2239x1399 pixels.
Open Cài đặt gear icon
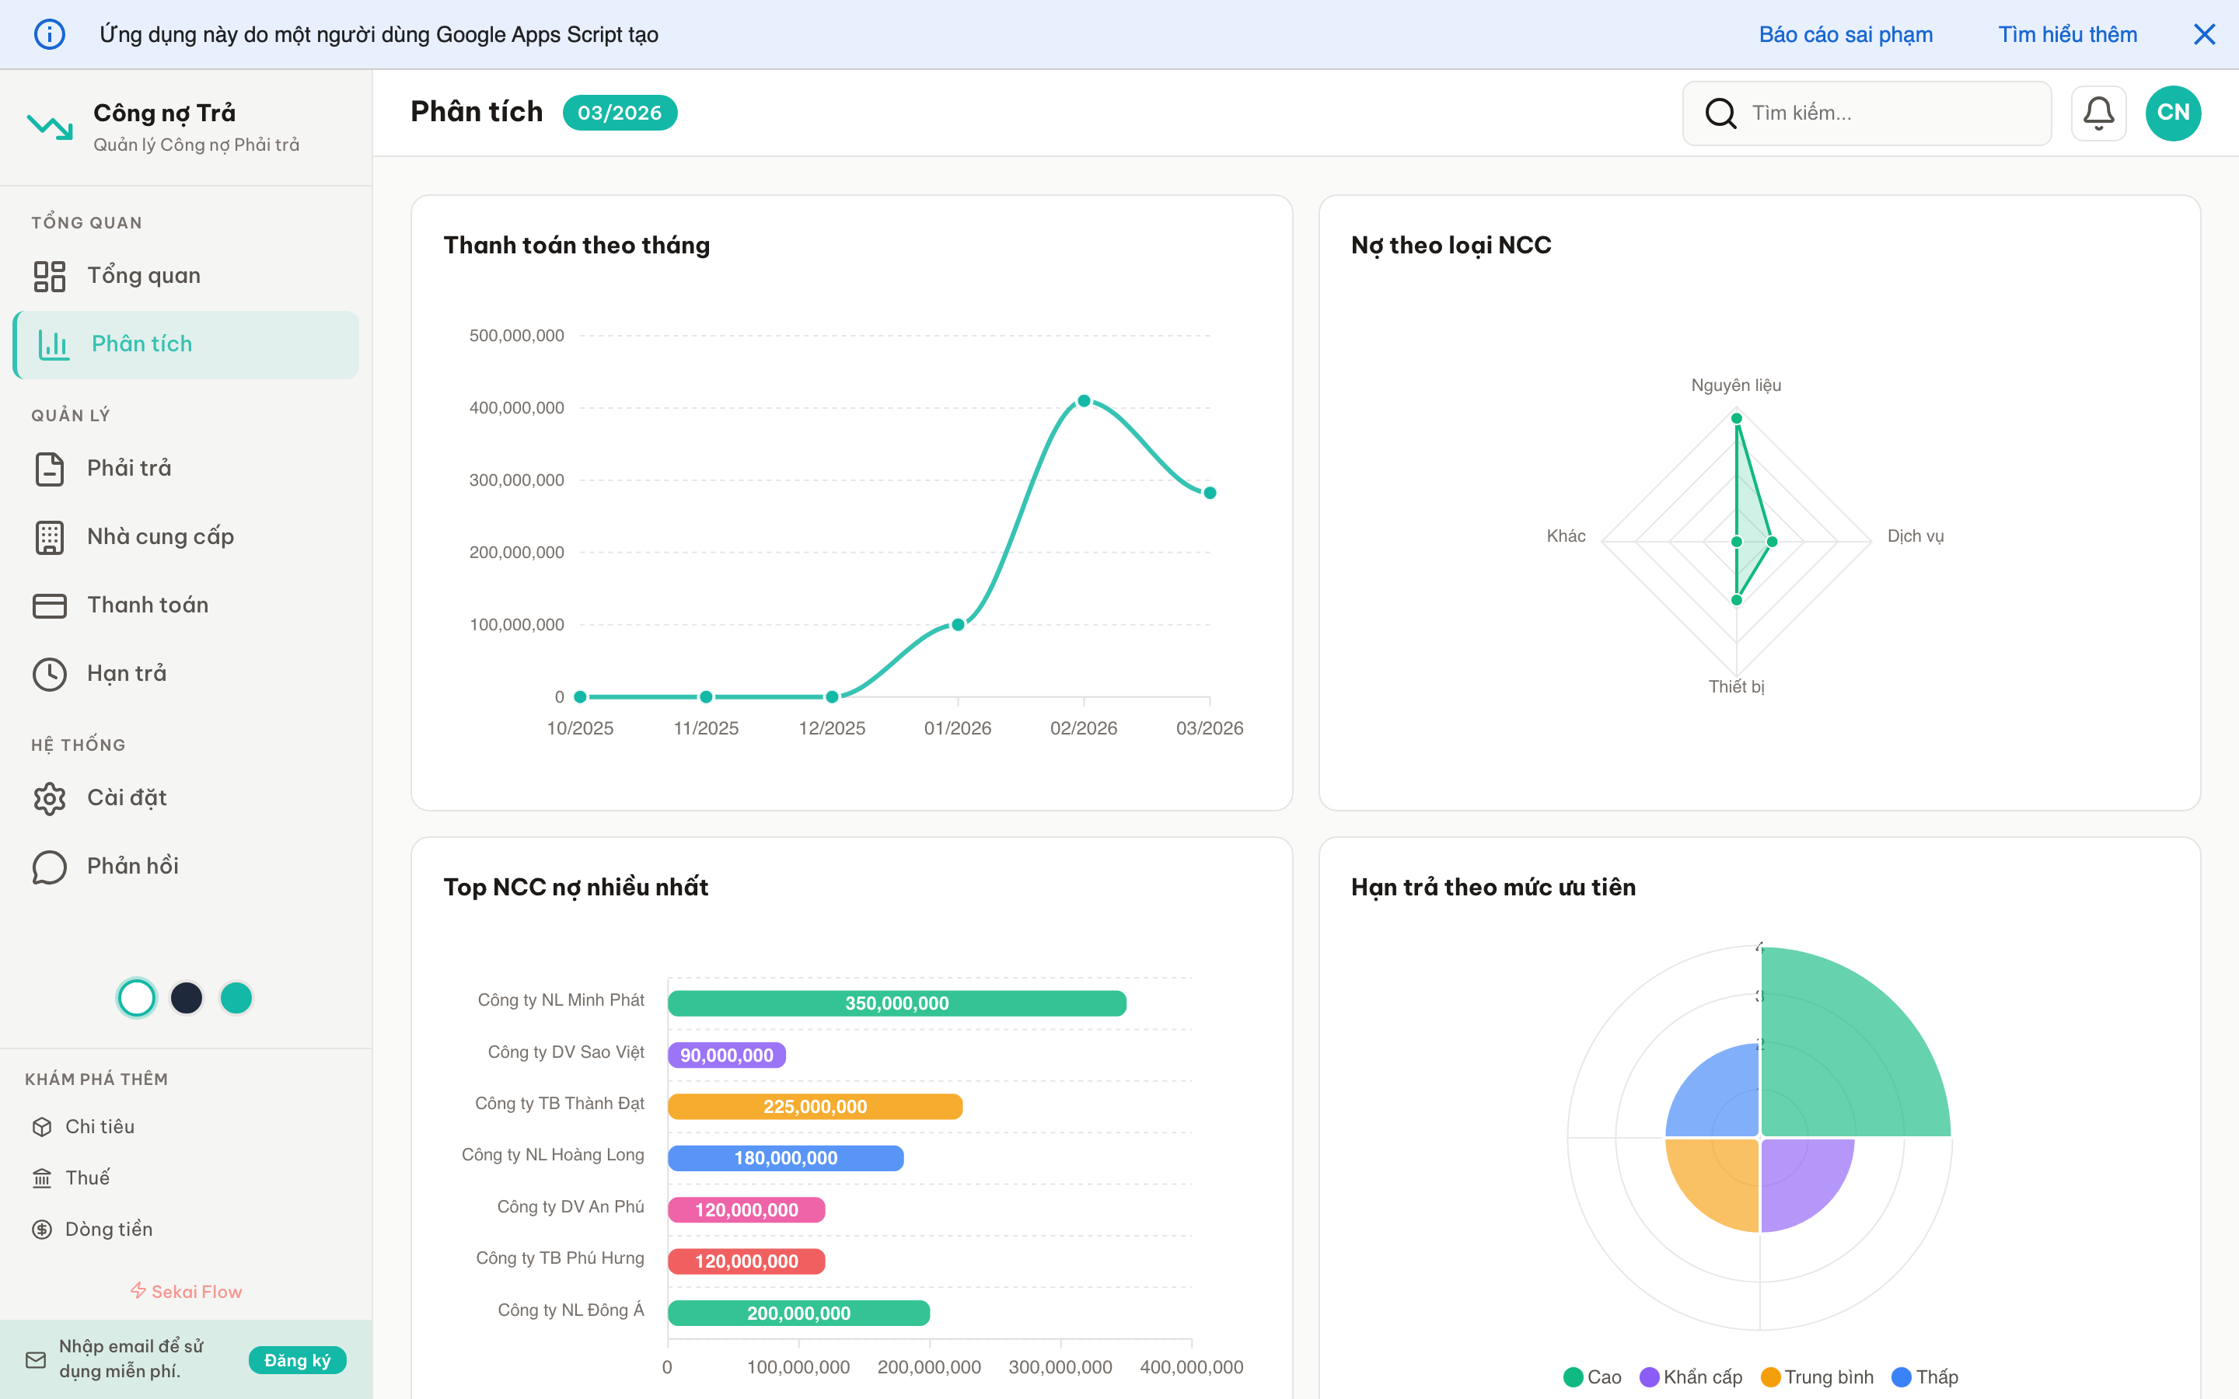(x=49, y=797)
